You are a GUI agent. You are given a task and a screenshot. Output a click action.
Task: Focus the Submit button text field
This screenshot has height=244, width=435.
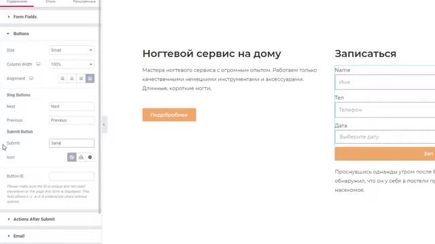pyautogui.click(x=72, y=143)
